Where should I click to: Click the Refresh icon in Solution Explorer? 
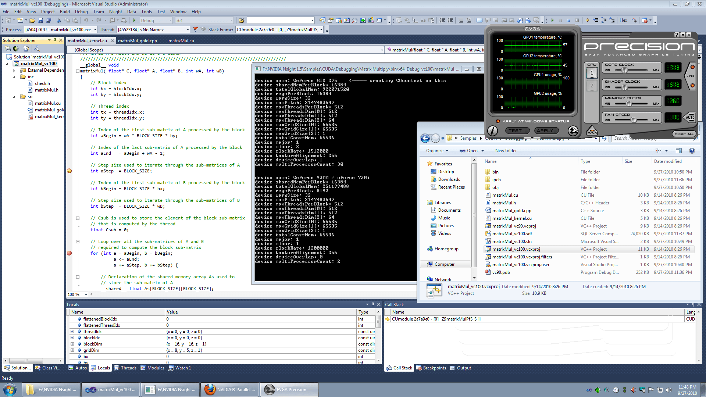(x=16, y=49)
